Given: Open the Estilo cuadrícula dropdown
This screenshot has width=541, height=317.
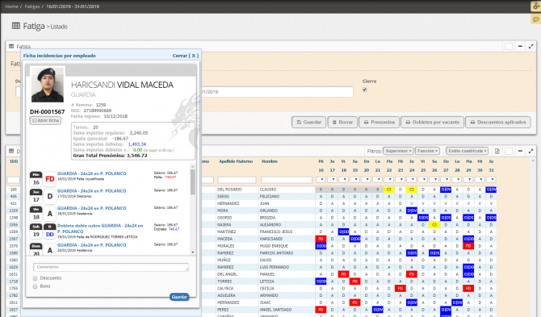Looking at the screenshot, I should 468,151.
